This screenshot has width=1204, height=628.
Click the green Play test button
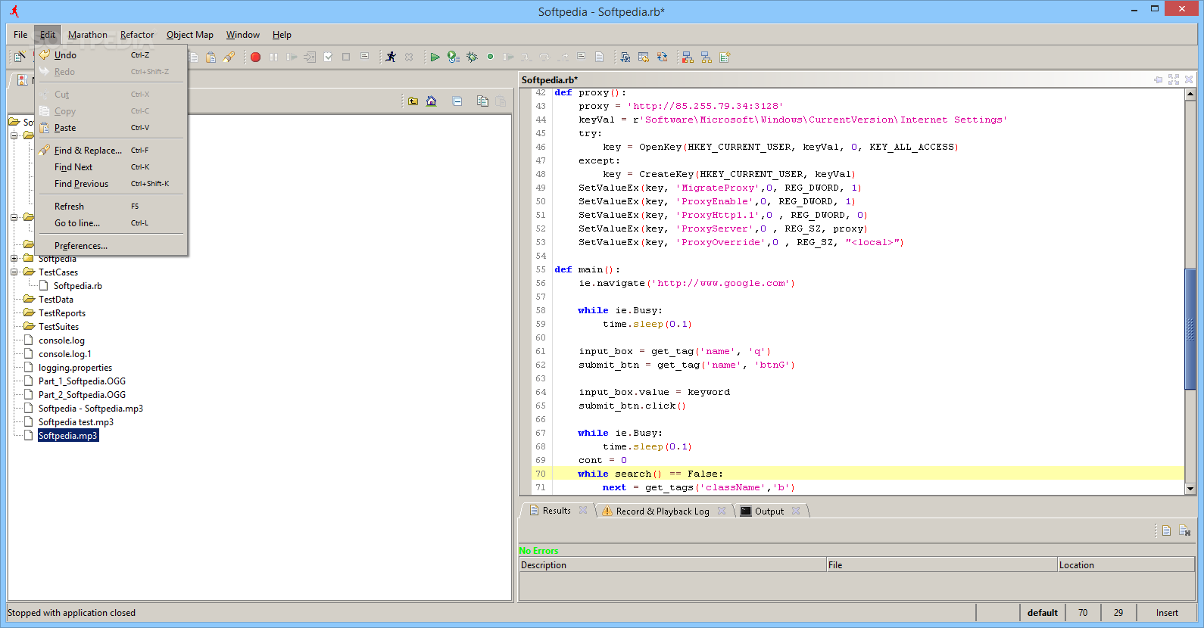(435, 57)
